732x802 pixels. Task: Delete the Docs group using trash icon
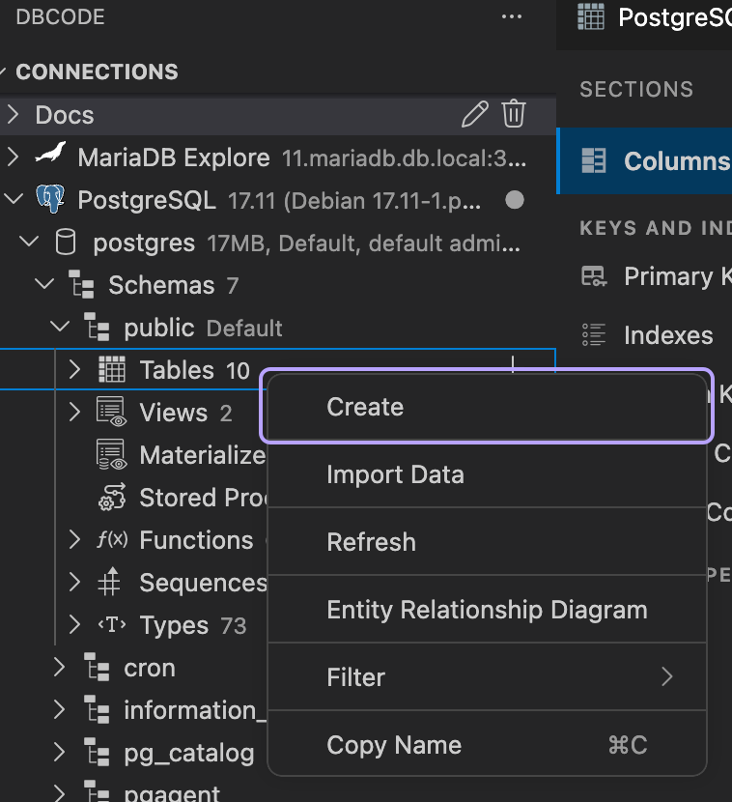[x=513, y=114]
